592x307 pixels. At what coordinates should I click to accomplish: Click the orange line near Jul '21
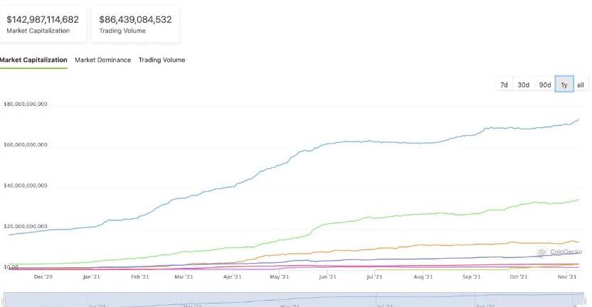click(x=375, y=249)
